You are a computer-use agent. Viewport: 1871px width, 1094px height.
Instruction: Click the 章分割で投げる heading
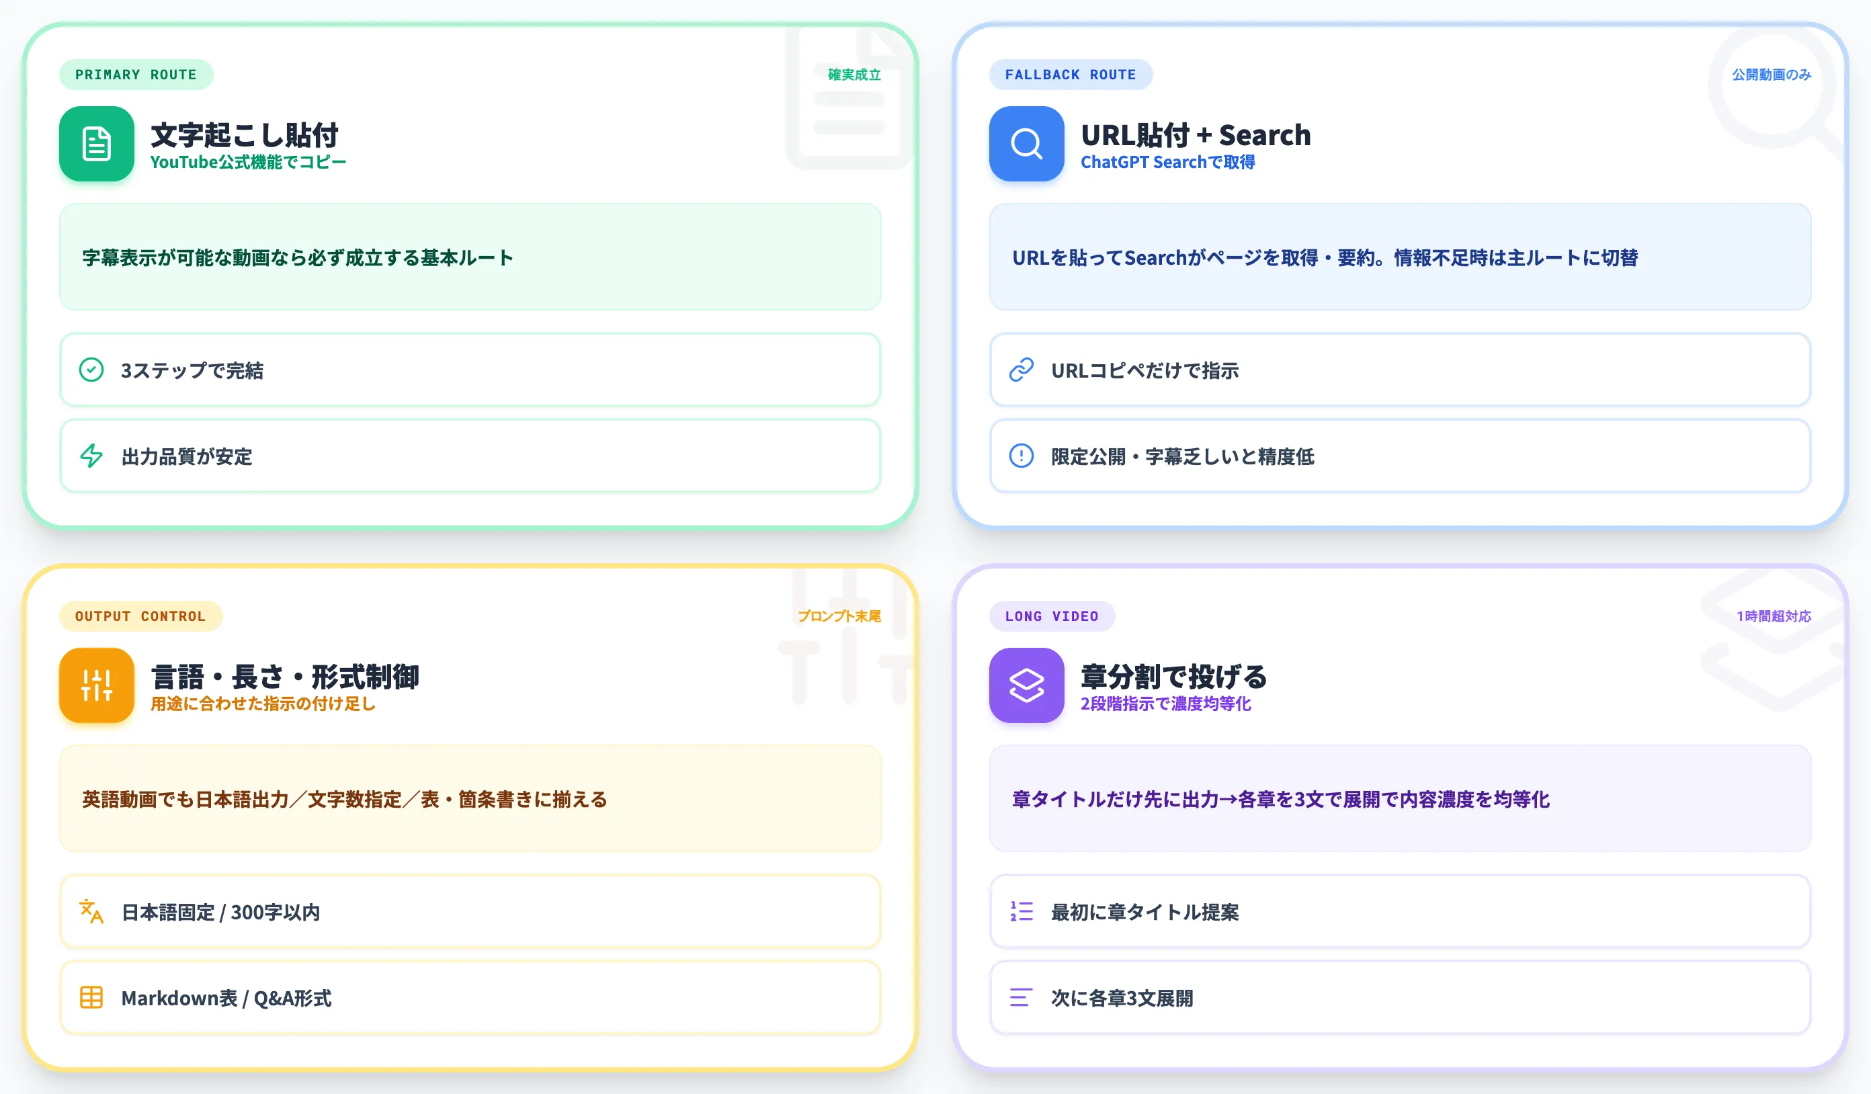(x=1174, y=677)
